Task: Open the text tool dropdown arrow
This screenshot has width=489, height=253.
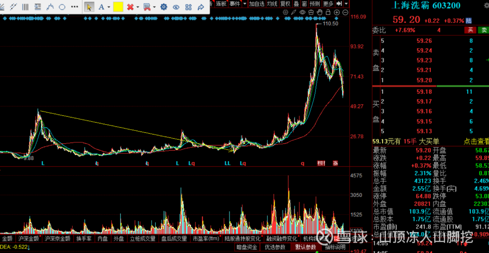Action: point(109,7)
